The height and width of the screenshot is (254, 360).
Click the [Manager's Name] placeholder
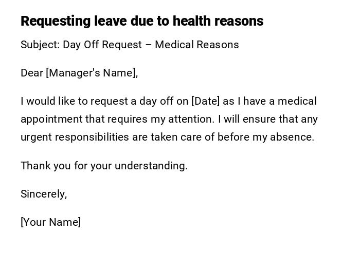[92, 73]
